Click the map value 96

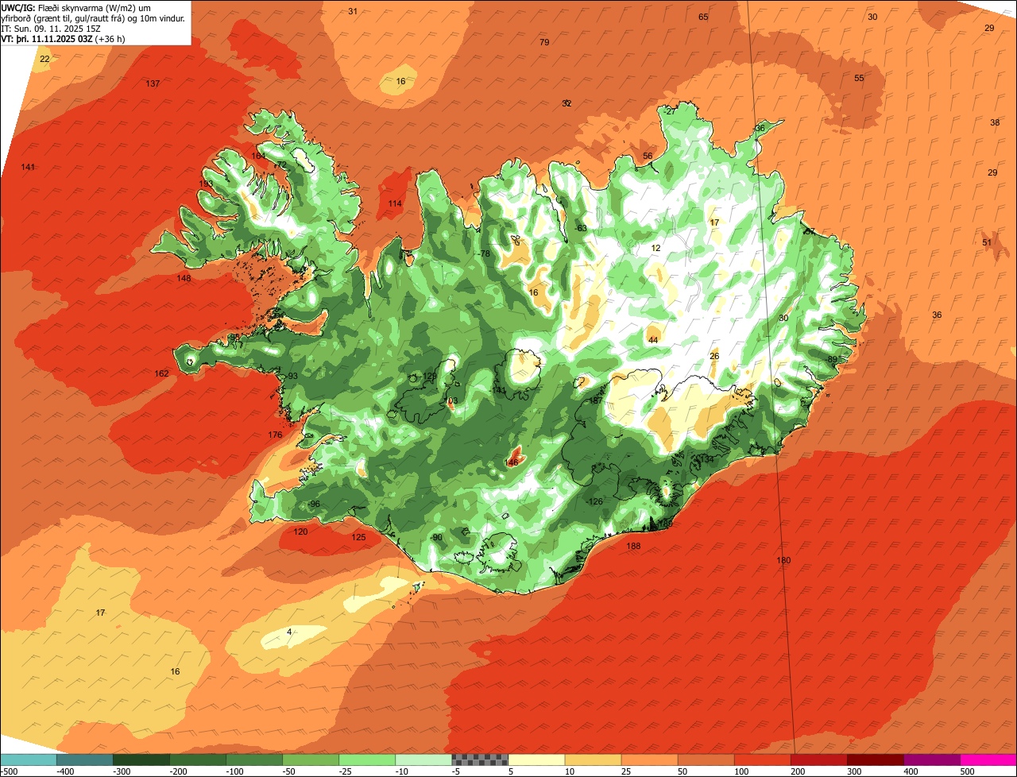point(315,504)
